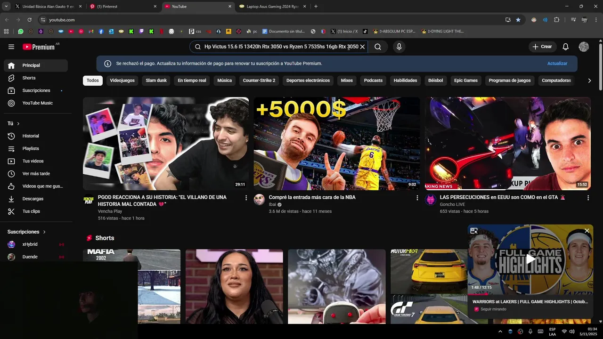Open Tus clips in sidebar
The image size is (603, 339).
point(36,211)
